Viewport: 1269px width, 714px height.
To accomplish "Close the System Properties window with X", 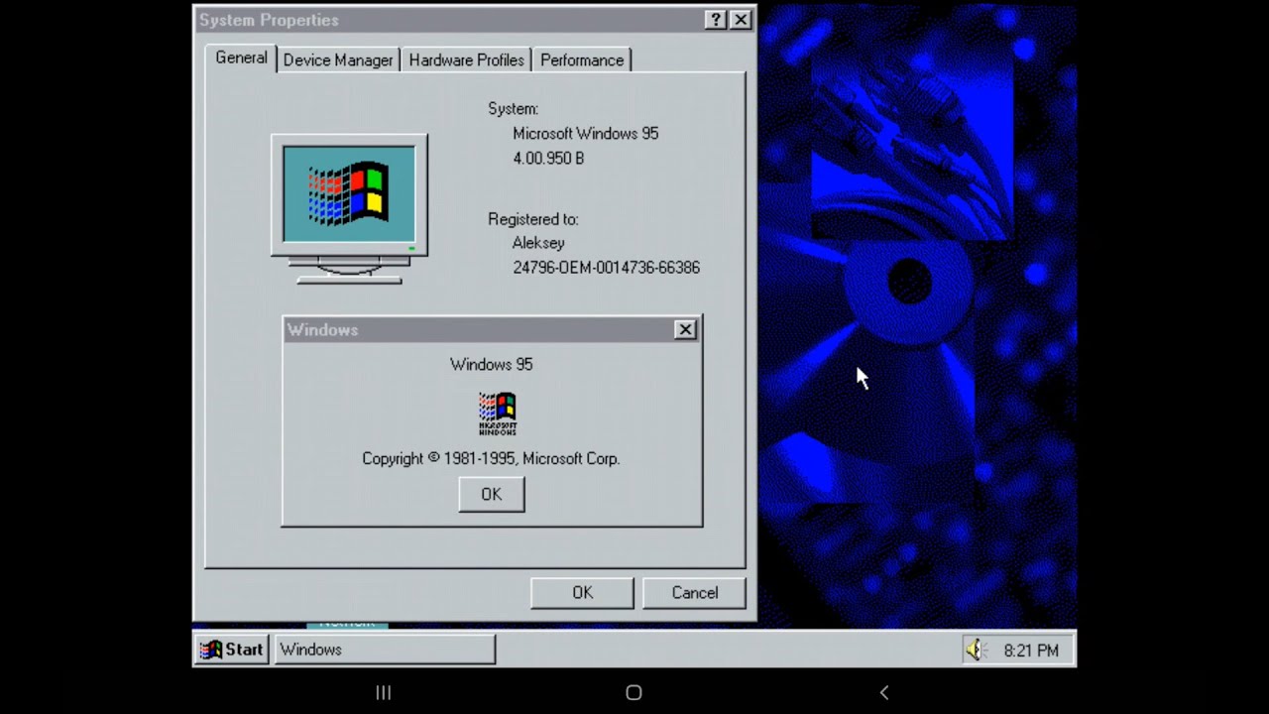I will pyautogui.click(x=741, y=20).
